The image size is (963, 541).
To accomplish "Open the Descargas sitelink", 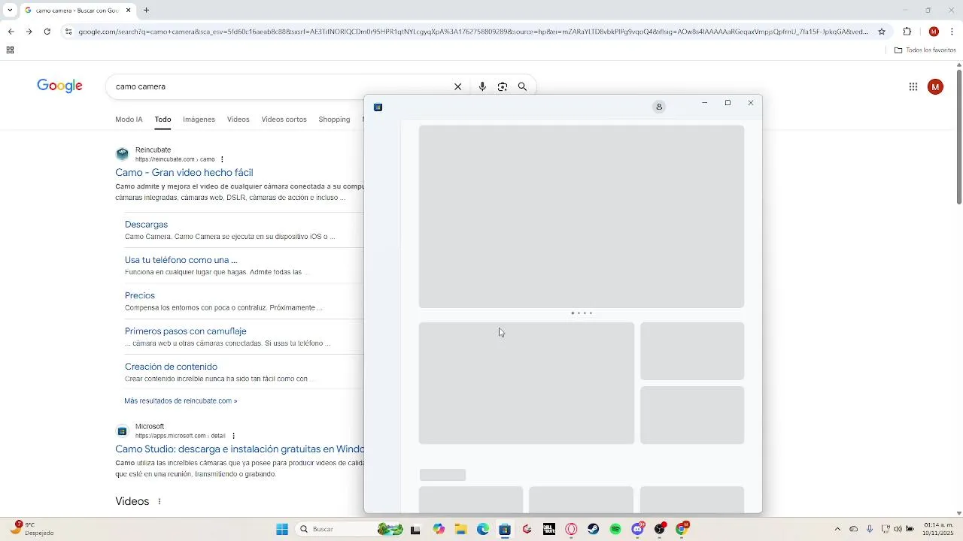I will pyautogui.click(x=146, y=225).
